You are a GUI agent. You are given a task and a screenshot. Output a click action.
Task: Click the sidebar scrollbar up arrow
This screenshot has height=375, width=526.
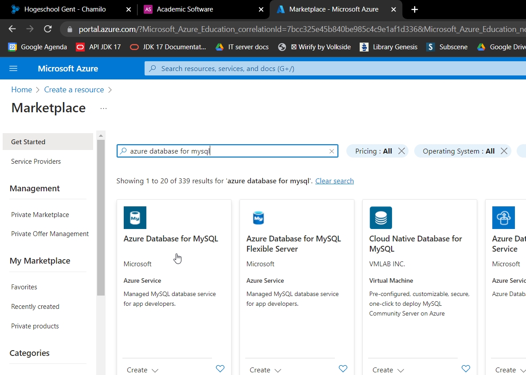pos(101,136)
